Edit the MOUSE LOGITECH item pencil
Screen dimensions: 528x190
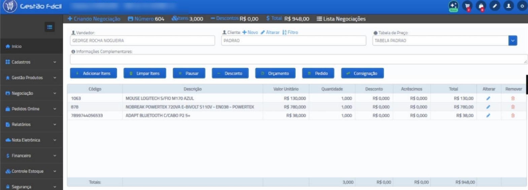[488, 98]
